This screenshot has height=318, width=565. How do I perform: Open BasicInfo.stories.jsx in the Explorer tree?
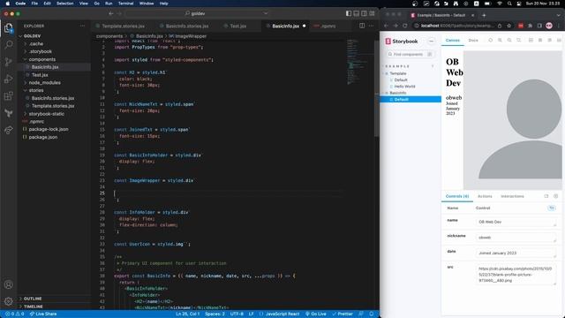53,98
